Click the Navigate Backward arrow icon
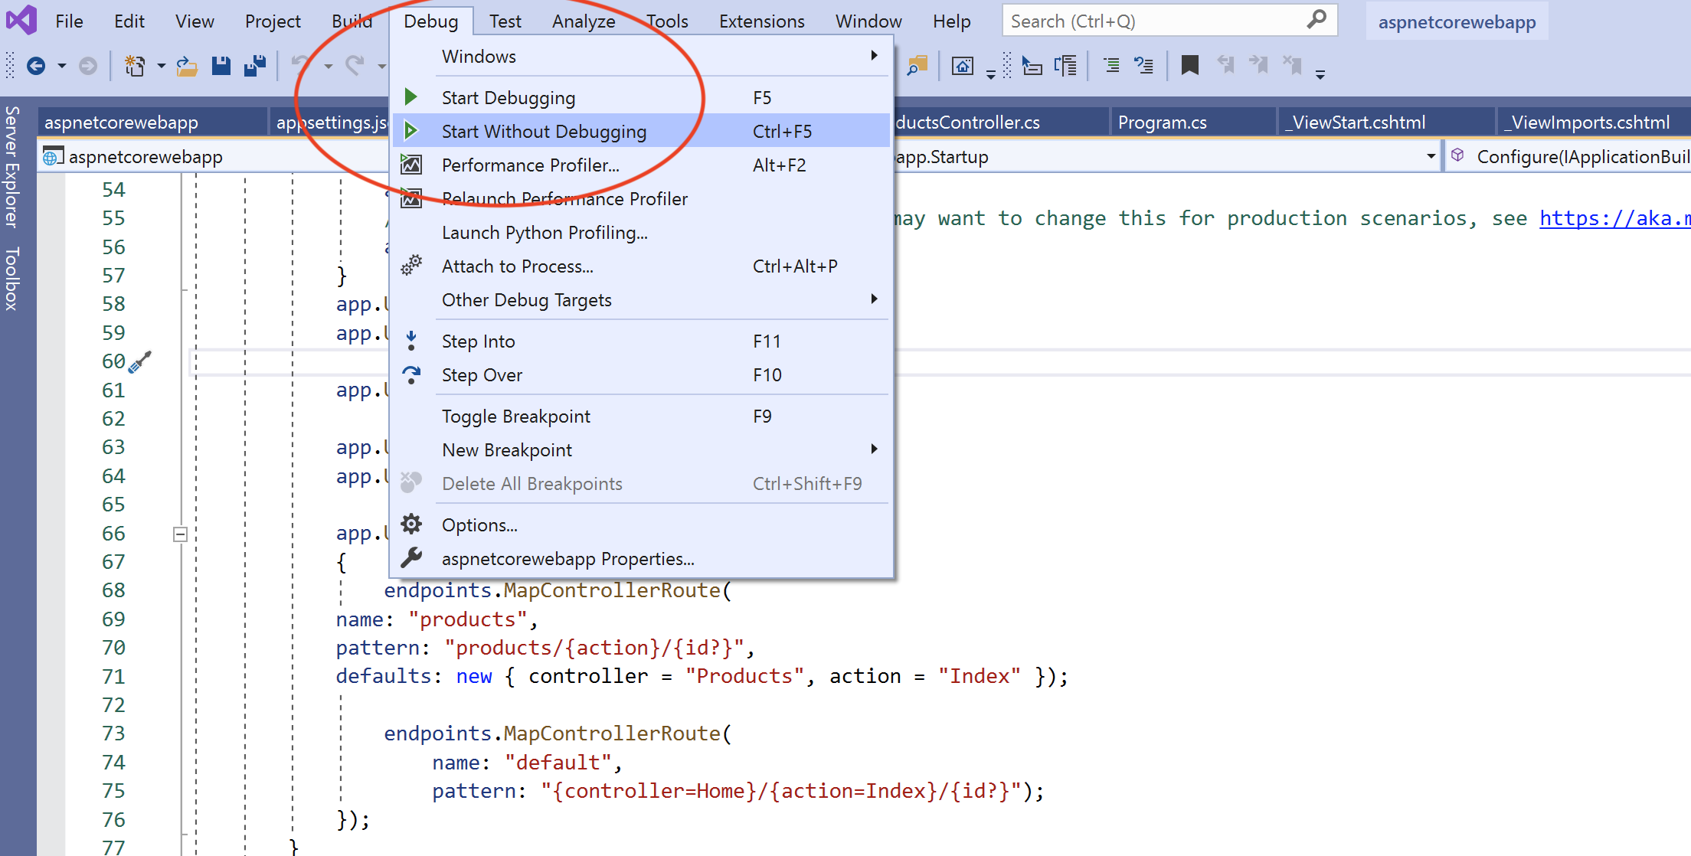Screen dimensions: 1691x856 tap(36, 67)
